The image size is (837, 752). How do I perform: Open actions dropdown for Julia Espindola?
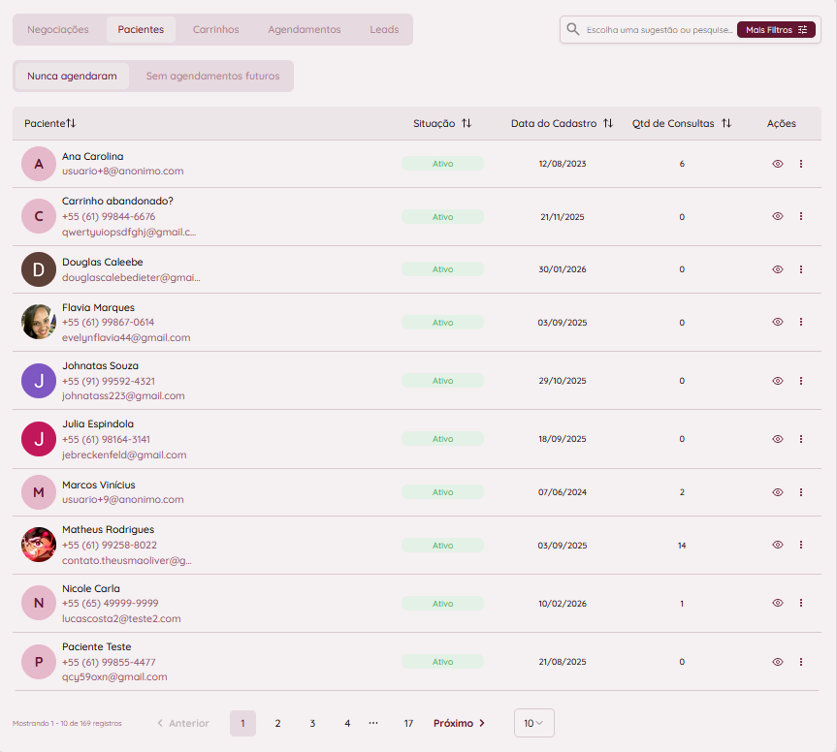(x=801, y=439)
